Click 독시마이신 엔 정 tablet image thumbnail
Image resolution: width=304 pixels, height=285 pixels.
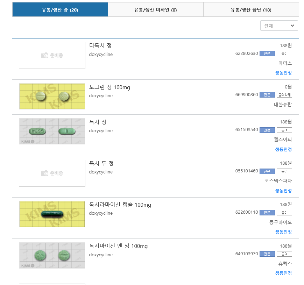(52, 255)
